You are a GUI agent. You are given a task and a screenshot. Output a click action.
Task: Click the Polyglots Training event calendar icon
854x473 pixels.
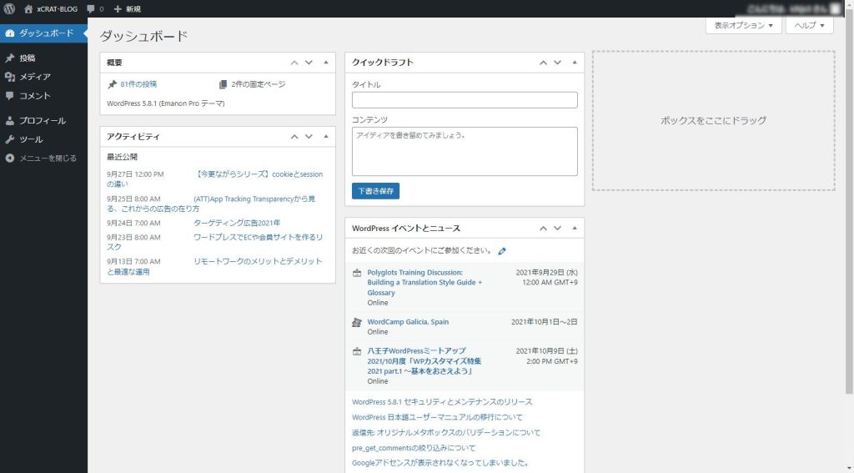coord(357,273)
